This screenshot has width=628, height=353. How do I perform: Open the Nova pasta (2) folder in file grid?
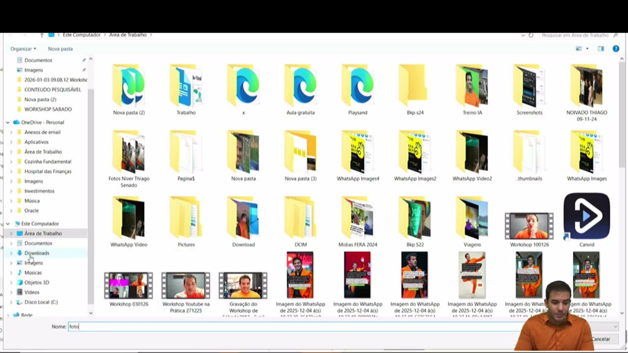point(129,89)
